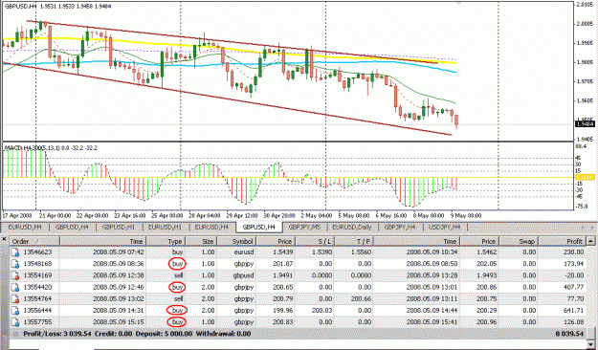Sort by the Swap column header

[519, 241]
